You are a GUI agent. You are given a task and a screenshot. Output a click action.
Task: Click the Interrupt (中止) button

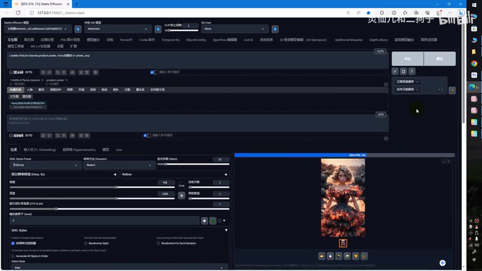point(407,59)
